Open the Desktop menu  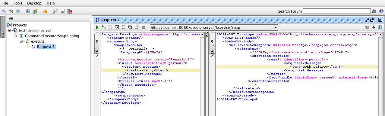click(x=34, y=3)
